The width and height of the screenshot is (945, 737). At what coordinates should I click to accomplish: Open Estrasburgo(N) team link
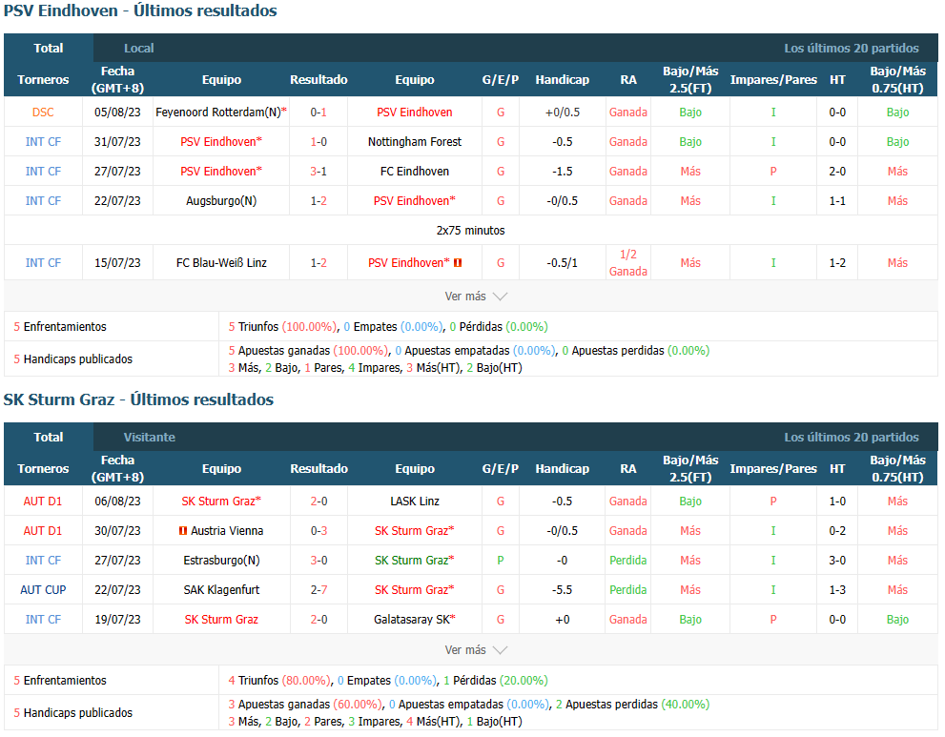[221, 561]
